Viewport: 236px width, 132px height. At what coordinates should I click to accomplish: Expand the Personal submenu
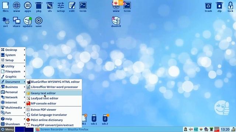point(13,92)
